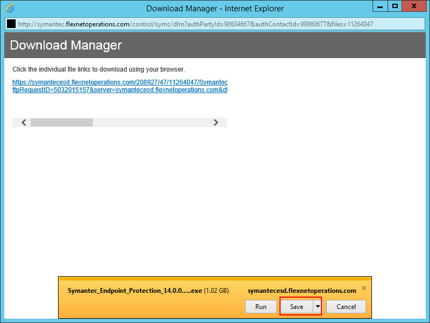The image size is (430, 323).
Task: Open the Save options dropdown arrow
Action: pyautogui.click(x=317, y=306)
